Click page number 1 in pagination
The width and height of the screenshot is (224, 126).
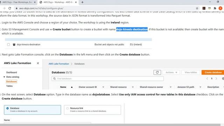coord(212,78)
